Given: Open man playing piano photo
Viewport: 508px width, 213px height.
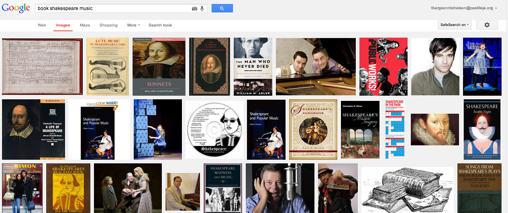Looking at the screenshot, I should coord(183,192).
